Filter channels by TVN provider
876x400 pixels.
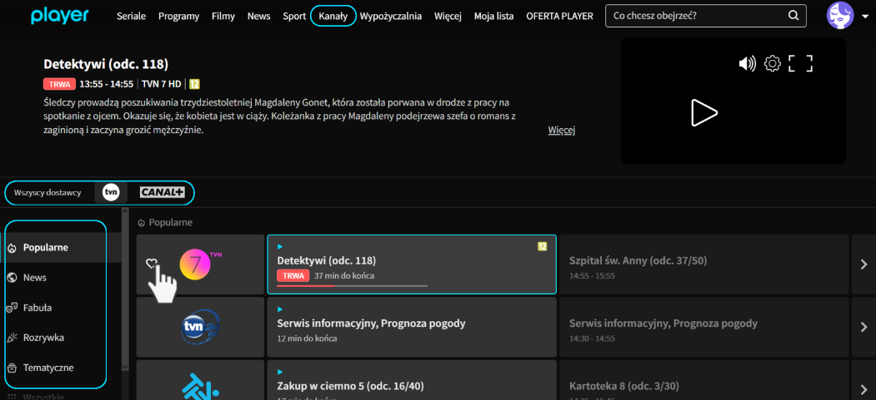pyautogui.click(x=111, y=192)
